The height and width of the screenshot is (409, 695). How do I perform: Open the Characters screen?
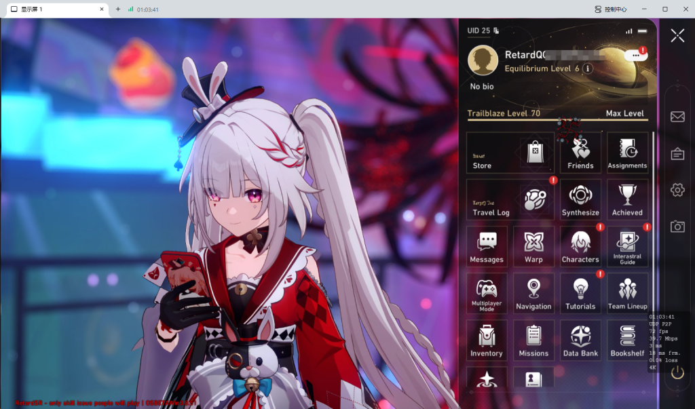pos(580,246)
